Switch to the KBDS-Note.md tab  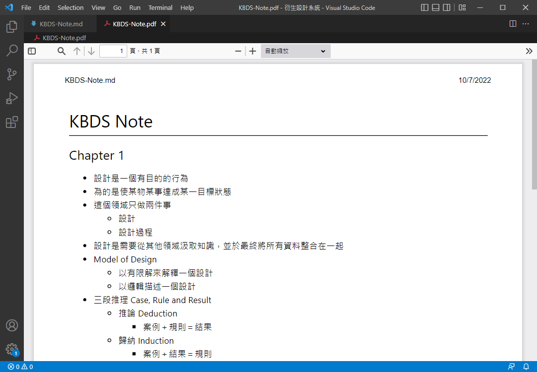[61, 24]
